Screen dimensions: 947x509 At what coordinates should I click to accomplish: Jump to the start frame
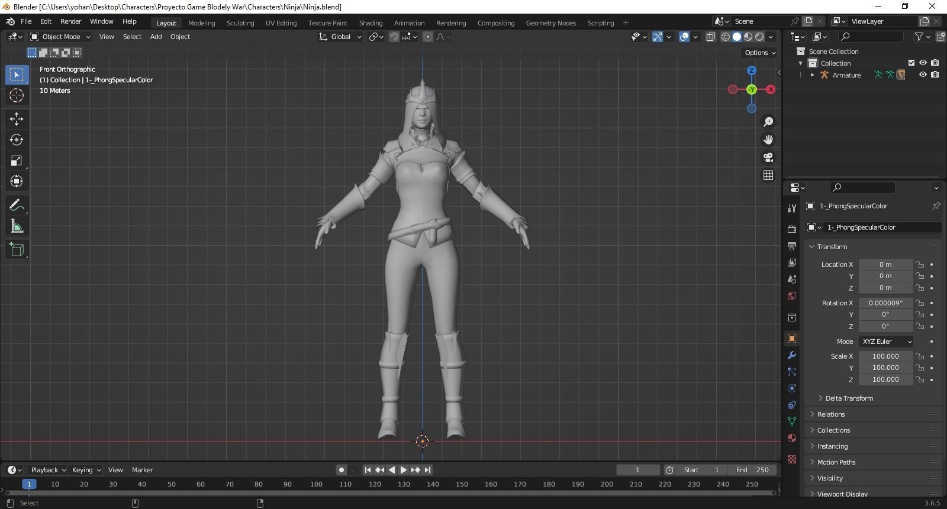[368, 470]
